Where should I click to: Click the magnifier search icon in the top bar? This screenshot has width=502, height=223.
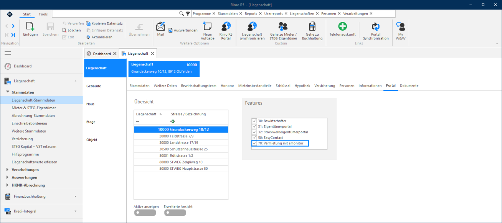182,13
